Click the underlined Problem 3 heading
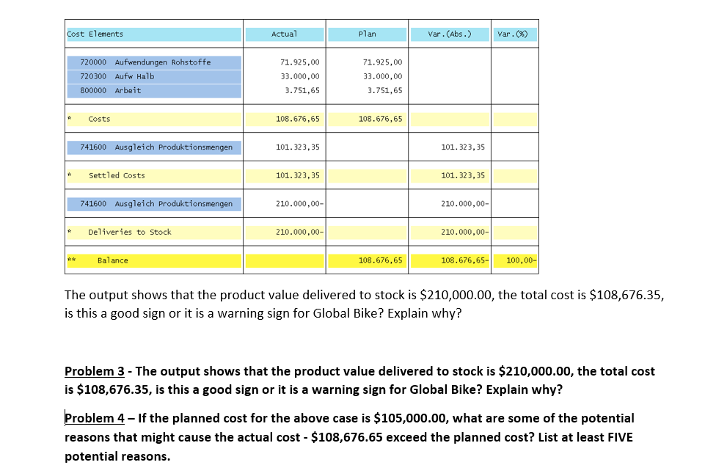This screenshot has width=705, height=476. (95, 372)
